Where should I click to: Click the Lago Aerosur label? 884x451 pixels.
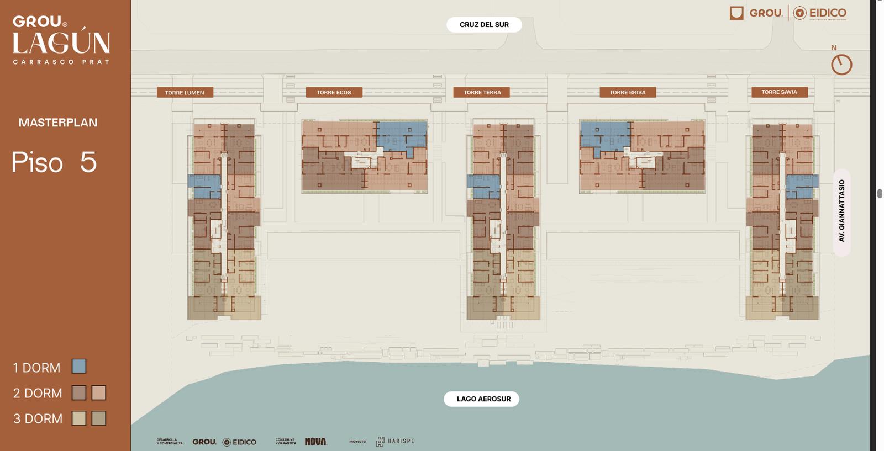(x=482, y=399)
